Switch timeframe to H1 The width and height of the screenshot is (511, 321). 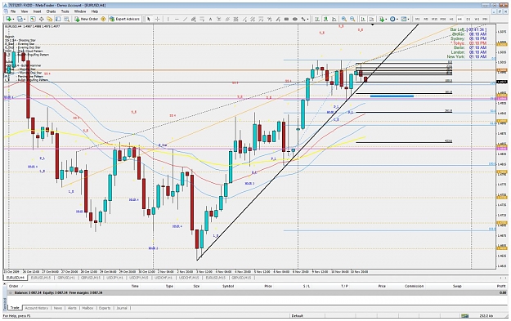point(451,20)
